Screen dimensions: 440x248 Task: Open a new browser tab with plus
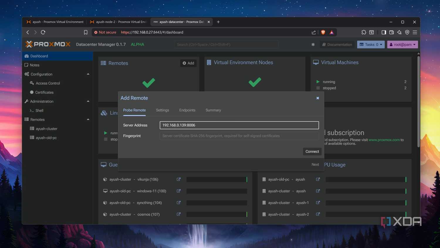click(x=218, y=22)
